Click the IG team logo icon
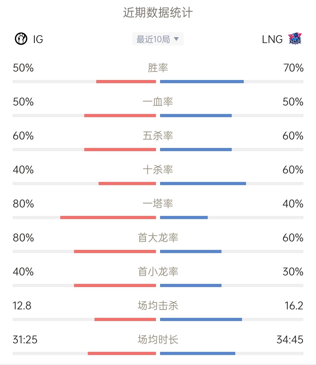Viewport: 316px width, 365px height. [x=21, y=39]
